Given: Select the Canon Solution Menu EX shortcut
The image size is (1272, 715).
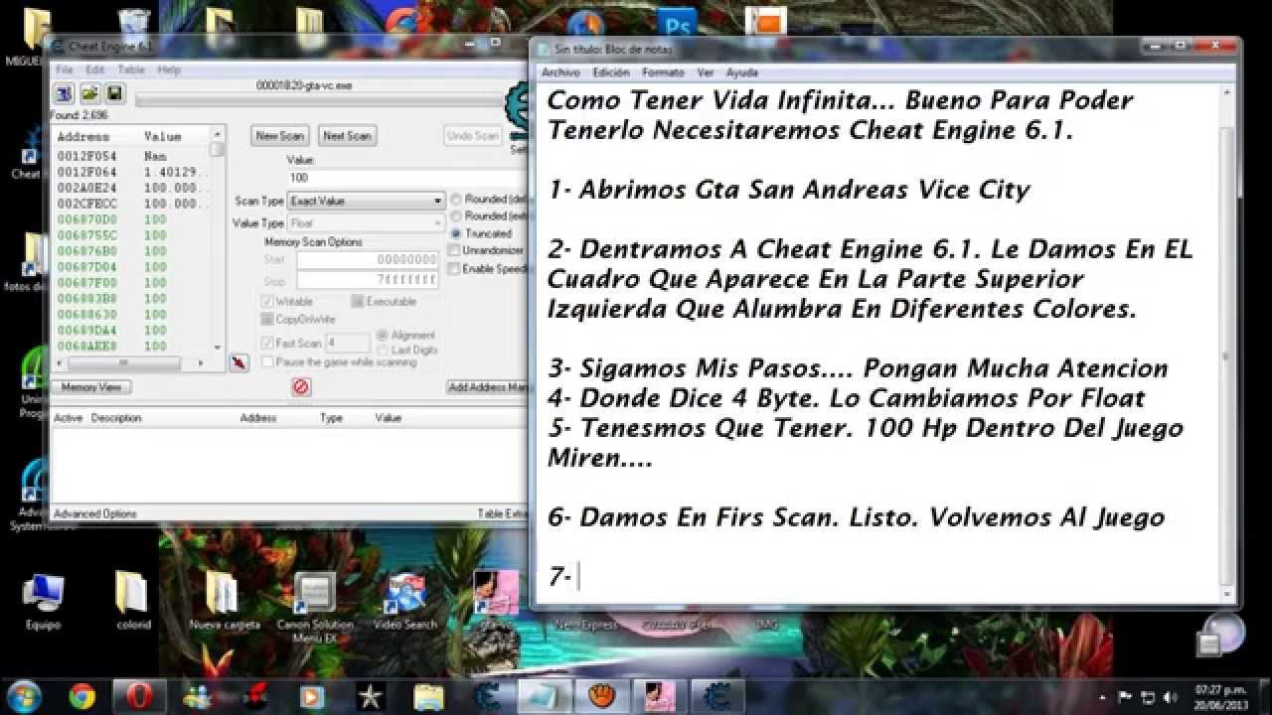Looking at the screenshot, I should [315, 608].
